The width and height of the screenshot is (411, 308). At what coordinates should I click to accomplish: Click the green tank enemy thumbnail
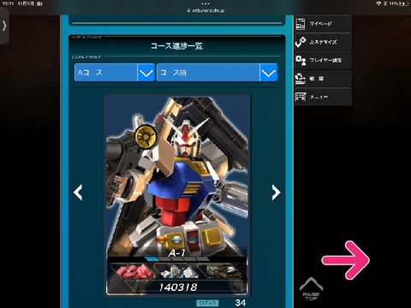coord(220,271)
